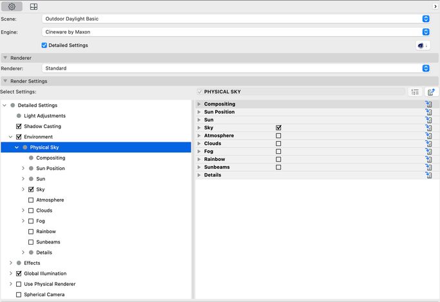Screen dimensions: 440x302
Task: Check Rainbow checkbox in right panel
Action: (x=278, y=159)
